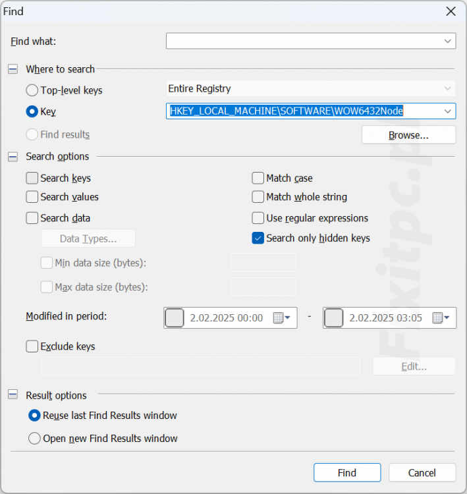The width and height of the screenshot is (467, 494).
Task: Collapse the Where to search section
Action: pyautogui.click(x=13, y=69)
